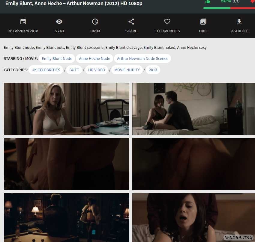Viewport: 255px width, 242px height.
Task: Select the MOVIE NUDITY category tag
Action: pyautogui.click(x=127, y=70)
